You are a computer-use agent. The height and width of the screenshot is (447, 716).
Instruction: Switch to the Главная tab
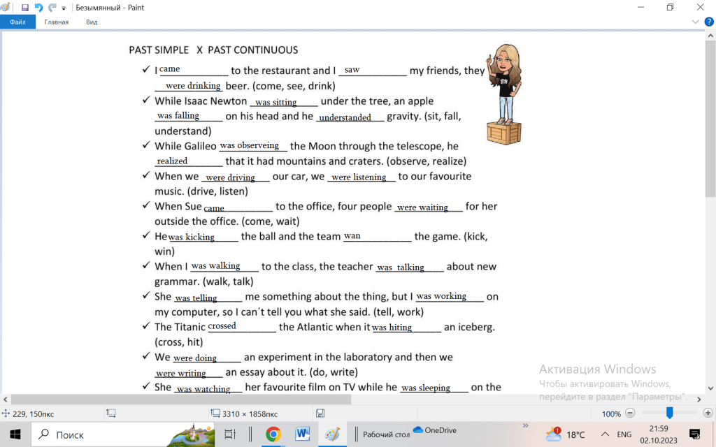(56, 22)
